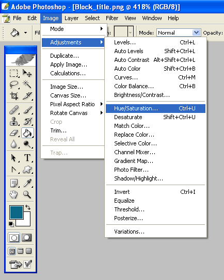Select the Eyedropper tool
Screen dimensions: 224x280
[x=27, y=183]
